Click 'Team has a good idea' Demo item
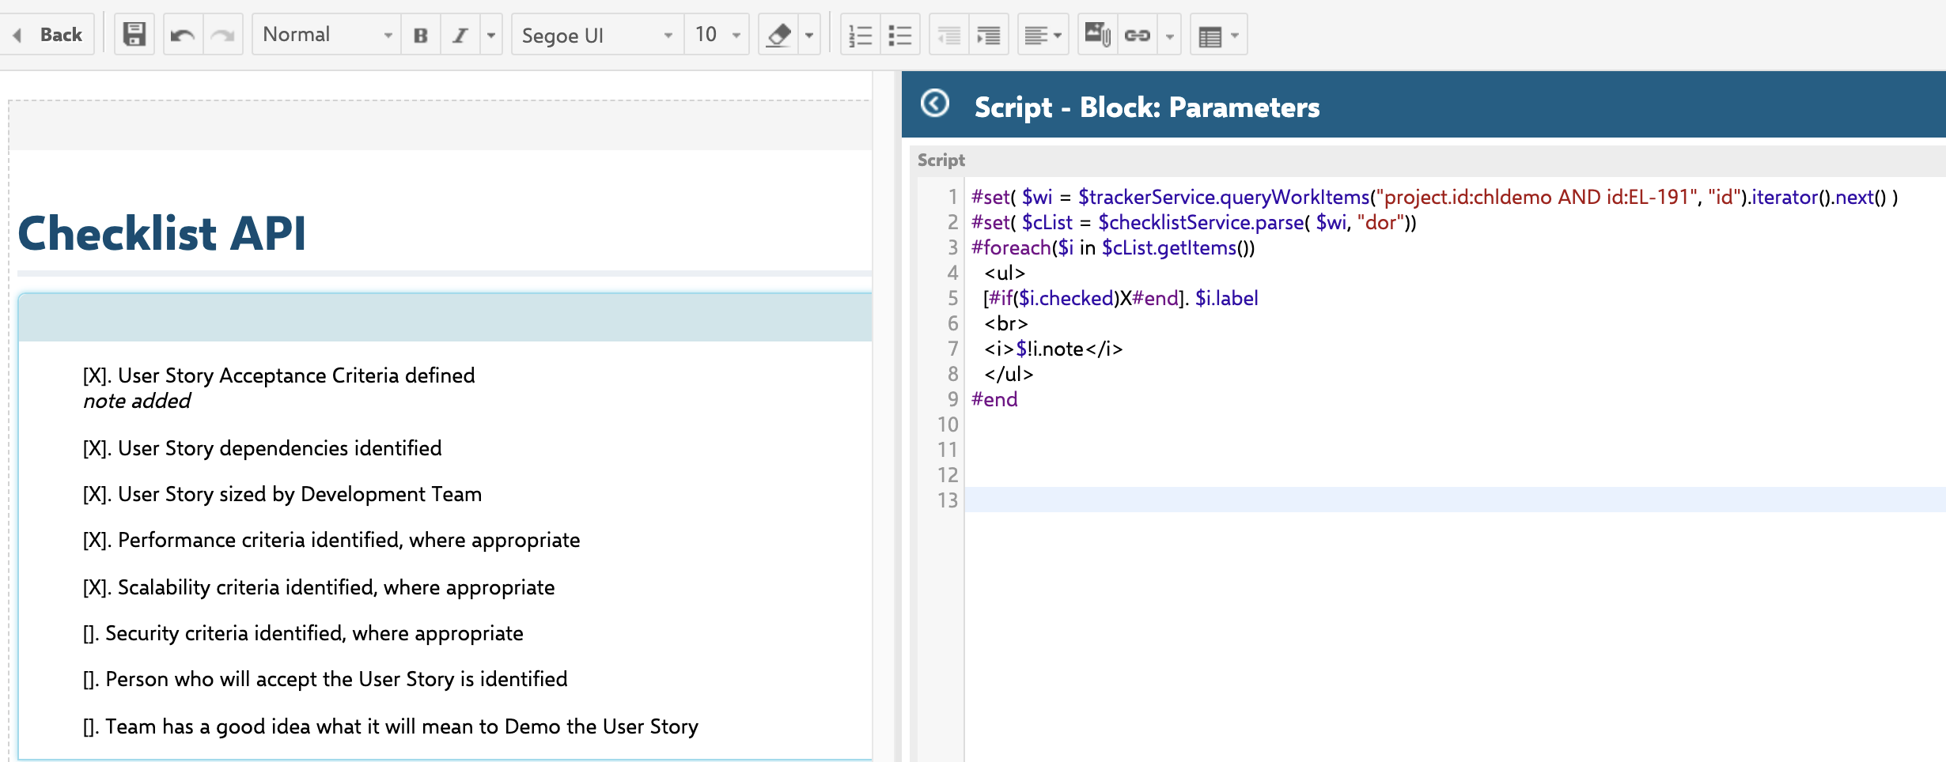This screenshot has height=762, width=1946. pyautogui.click(x=391, y=726)
